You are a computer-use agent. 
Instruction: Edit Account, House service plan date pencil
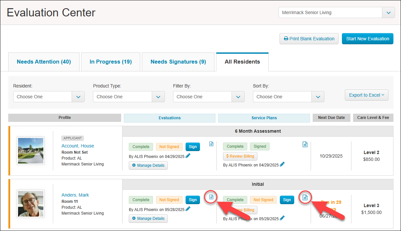click(282, 164)
